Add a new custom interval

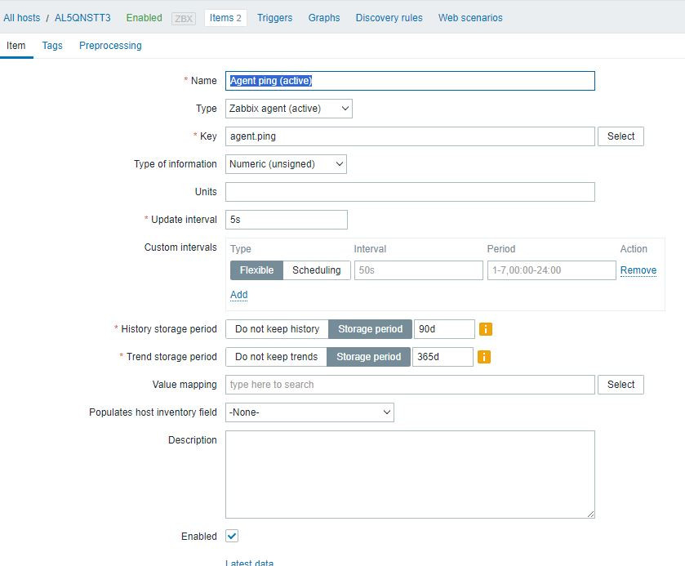point(238,295)
